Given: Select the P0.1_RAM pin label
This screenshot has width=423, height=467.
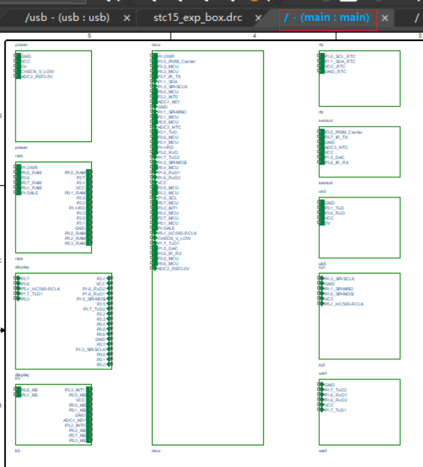Looking at the screenshot, I should [x=75, y=193].
